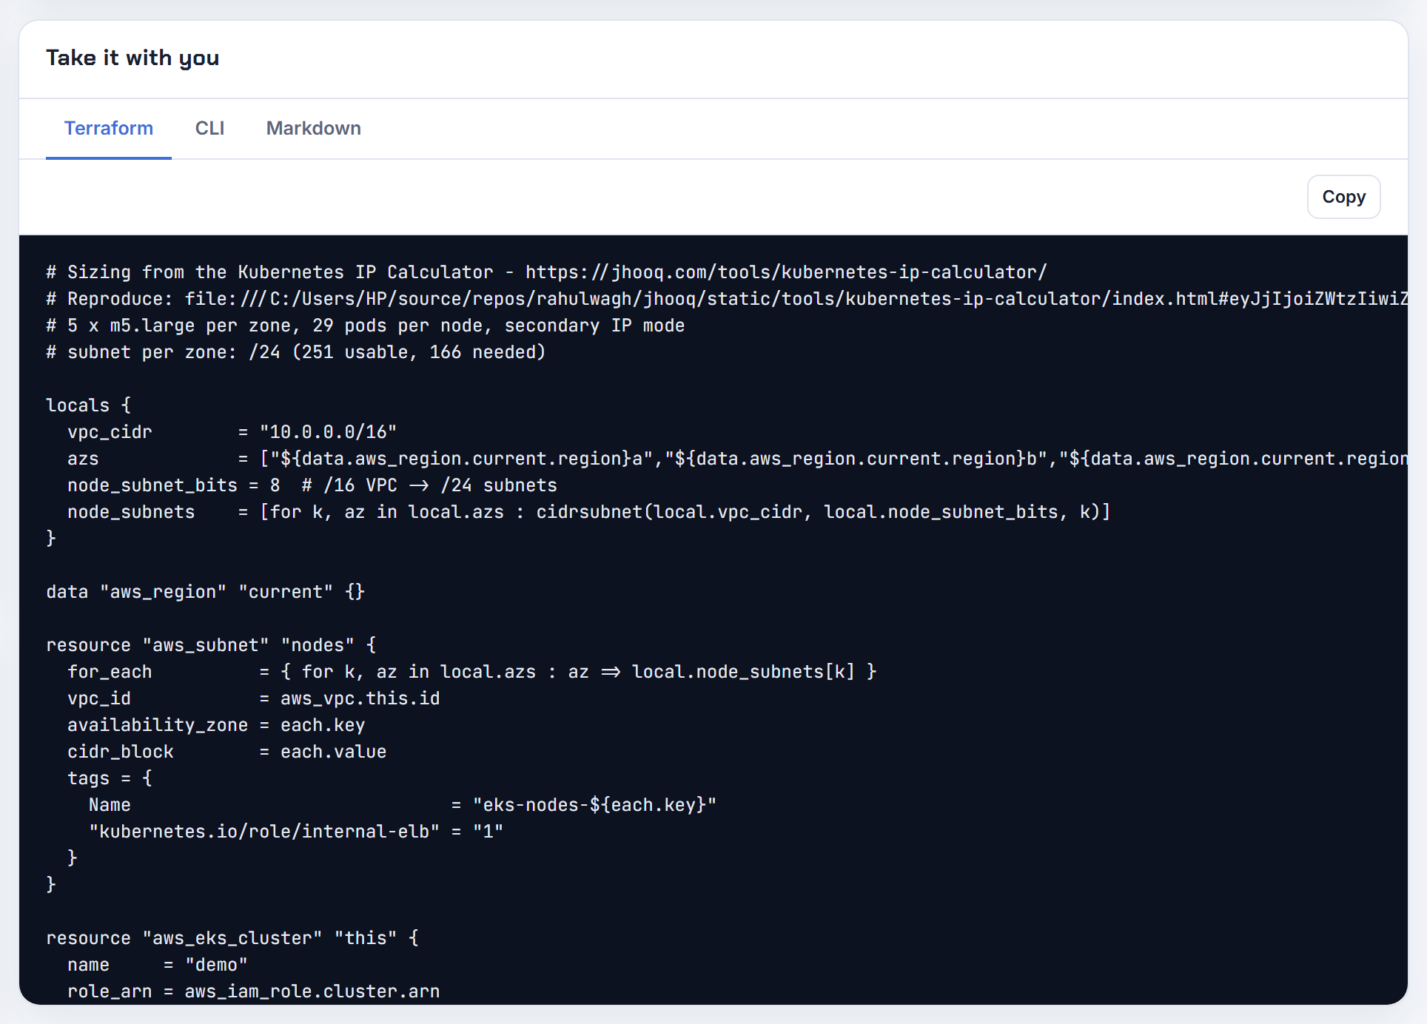Click the 'cidr_block = each.value' line
Screen dimensions: 1427x1024
coord(227,752)
